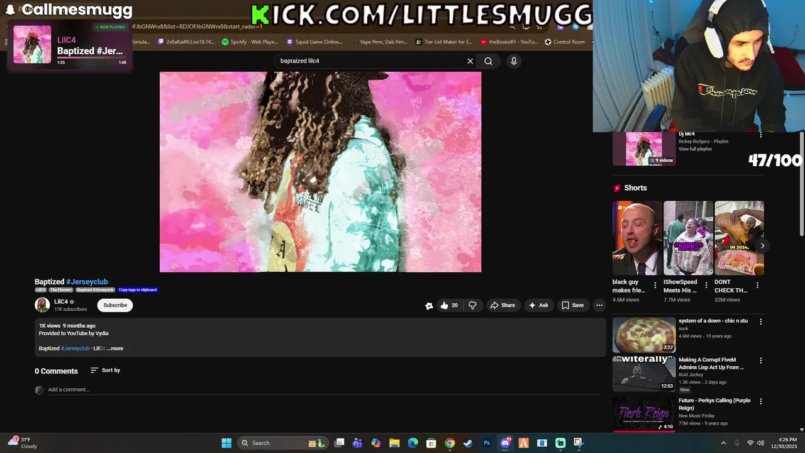
Task: Show hidden tray icons chevron
Action: click(723, 443)
